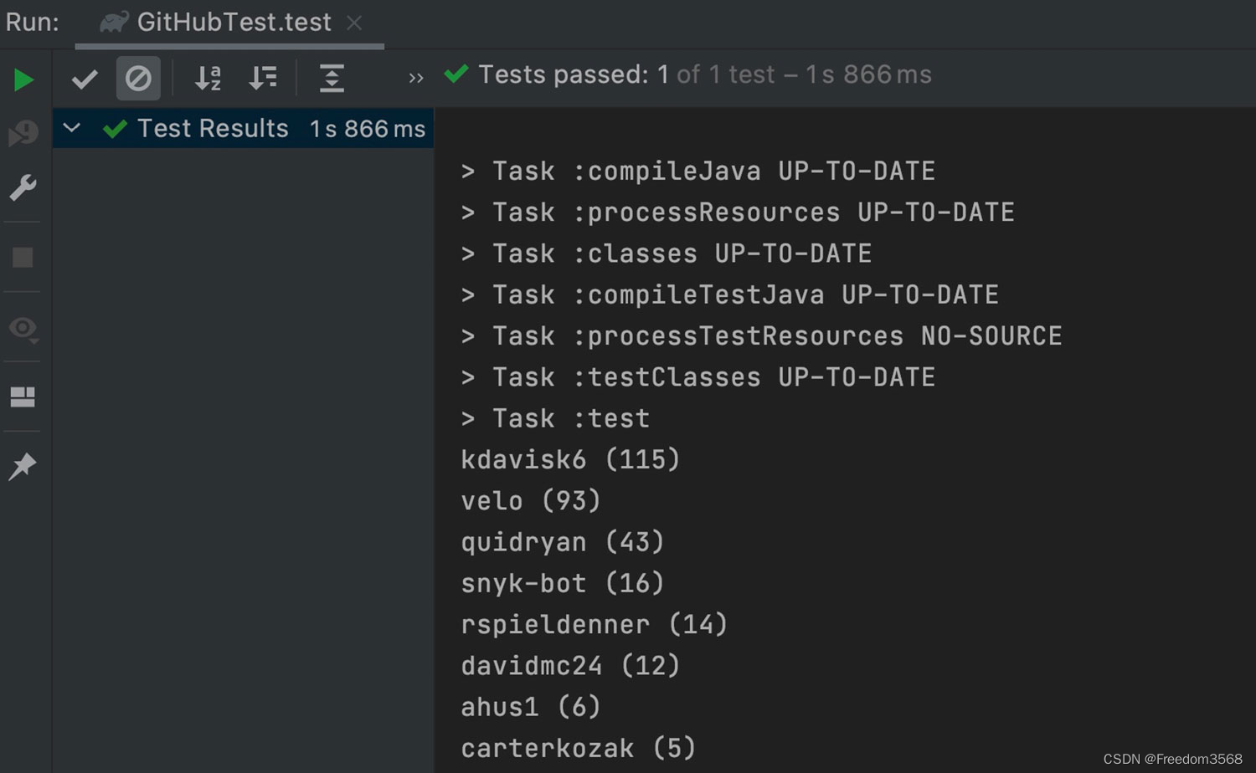Image resolution: width=1256 pixels, height=773 pixels.
Task: Click the green Run (rerun) icon
Action: point(23,79)
